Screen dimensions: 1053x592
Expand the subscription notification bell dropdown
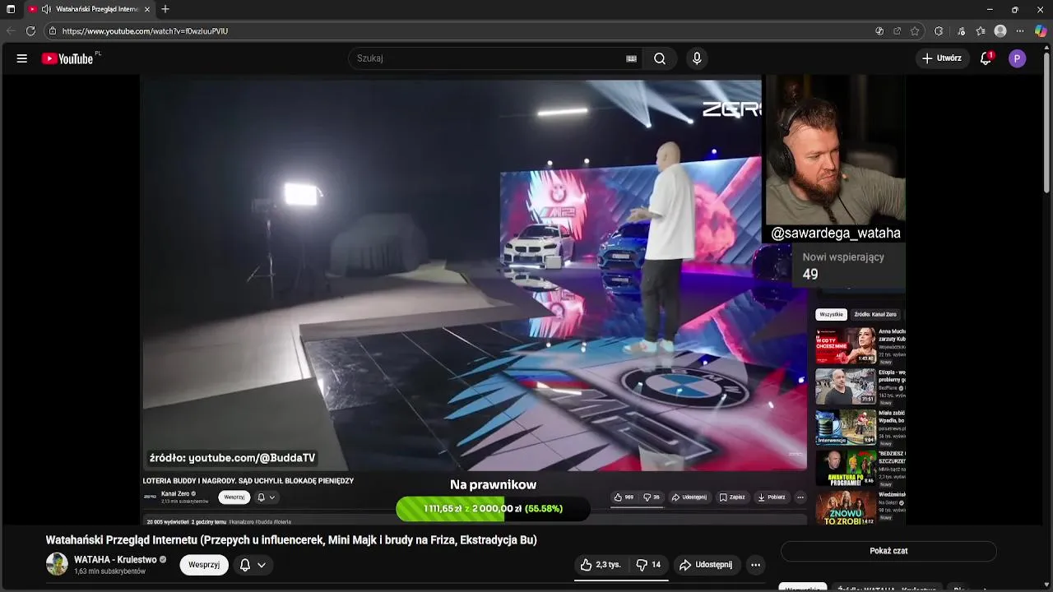253,565
